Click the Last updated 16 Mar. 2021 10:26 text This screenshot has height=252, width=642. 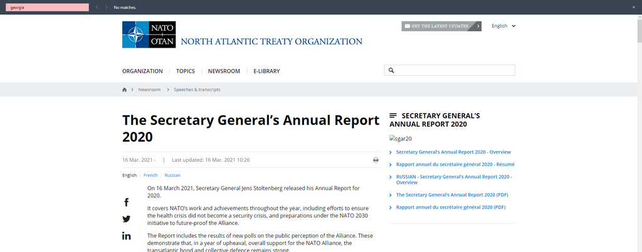pos(211,160)
